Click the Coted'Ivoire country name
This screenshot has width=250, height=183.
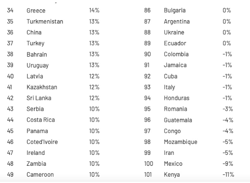click(42, 142)
